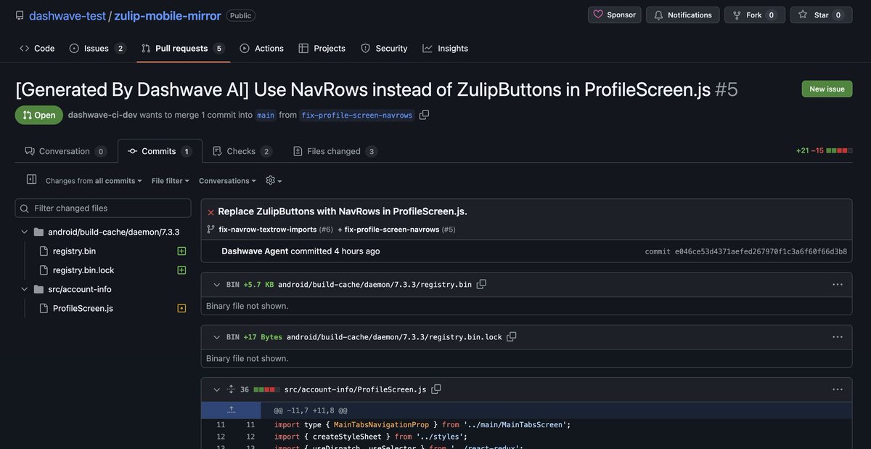Click commit title Replace ZulipButtons with NavRows
Viewport: 871px width, 449px height.
click(x=343, y=211)
